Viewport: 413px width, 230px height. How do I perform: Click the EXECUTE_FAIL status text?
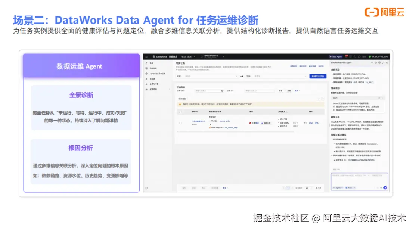tap(359, 74)
